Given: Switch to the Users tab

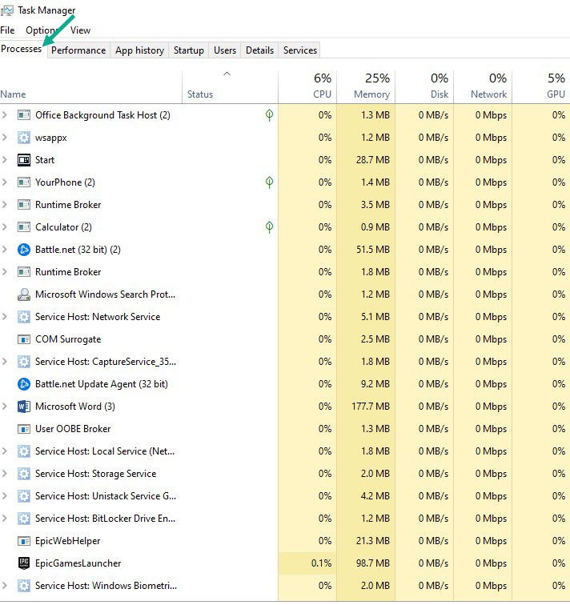Looking at the screenshot, I should click(225, 50).
